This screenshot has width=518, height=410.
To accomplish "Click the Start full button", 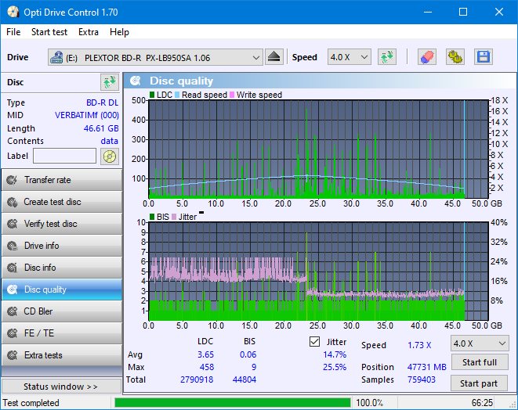I will pyautogui.click(x=480, y=362).
